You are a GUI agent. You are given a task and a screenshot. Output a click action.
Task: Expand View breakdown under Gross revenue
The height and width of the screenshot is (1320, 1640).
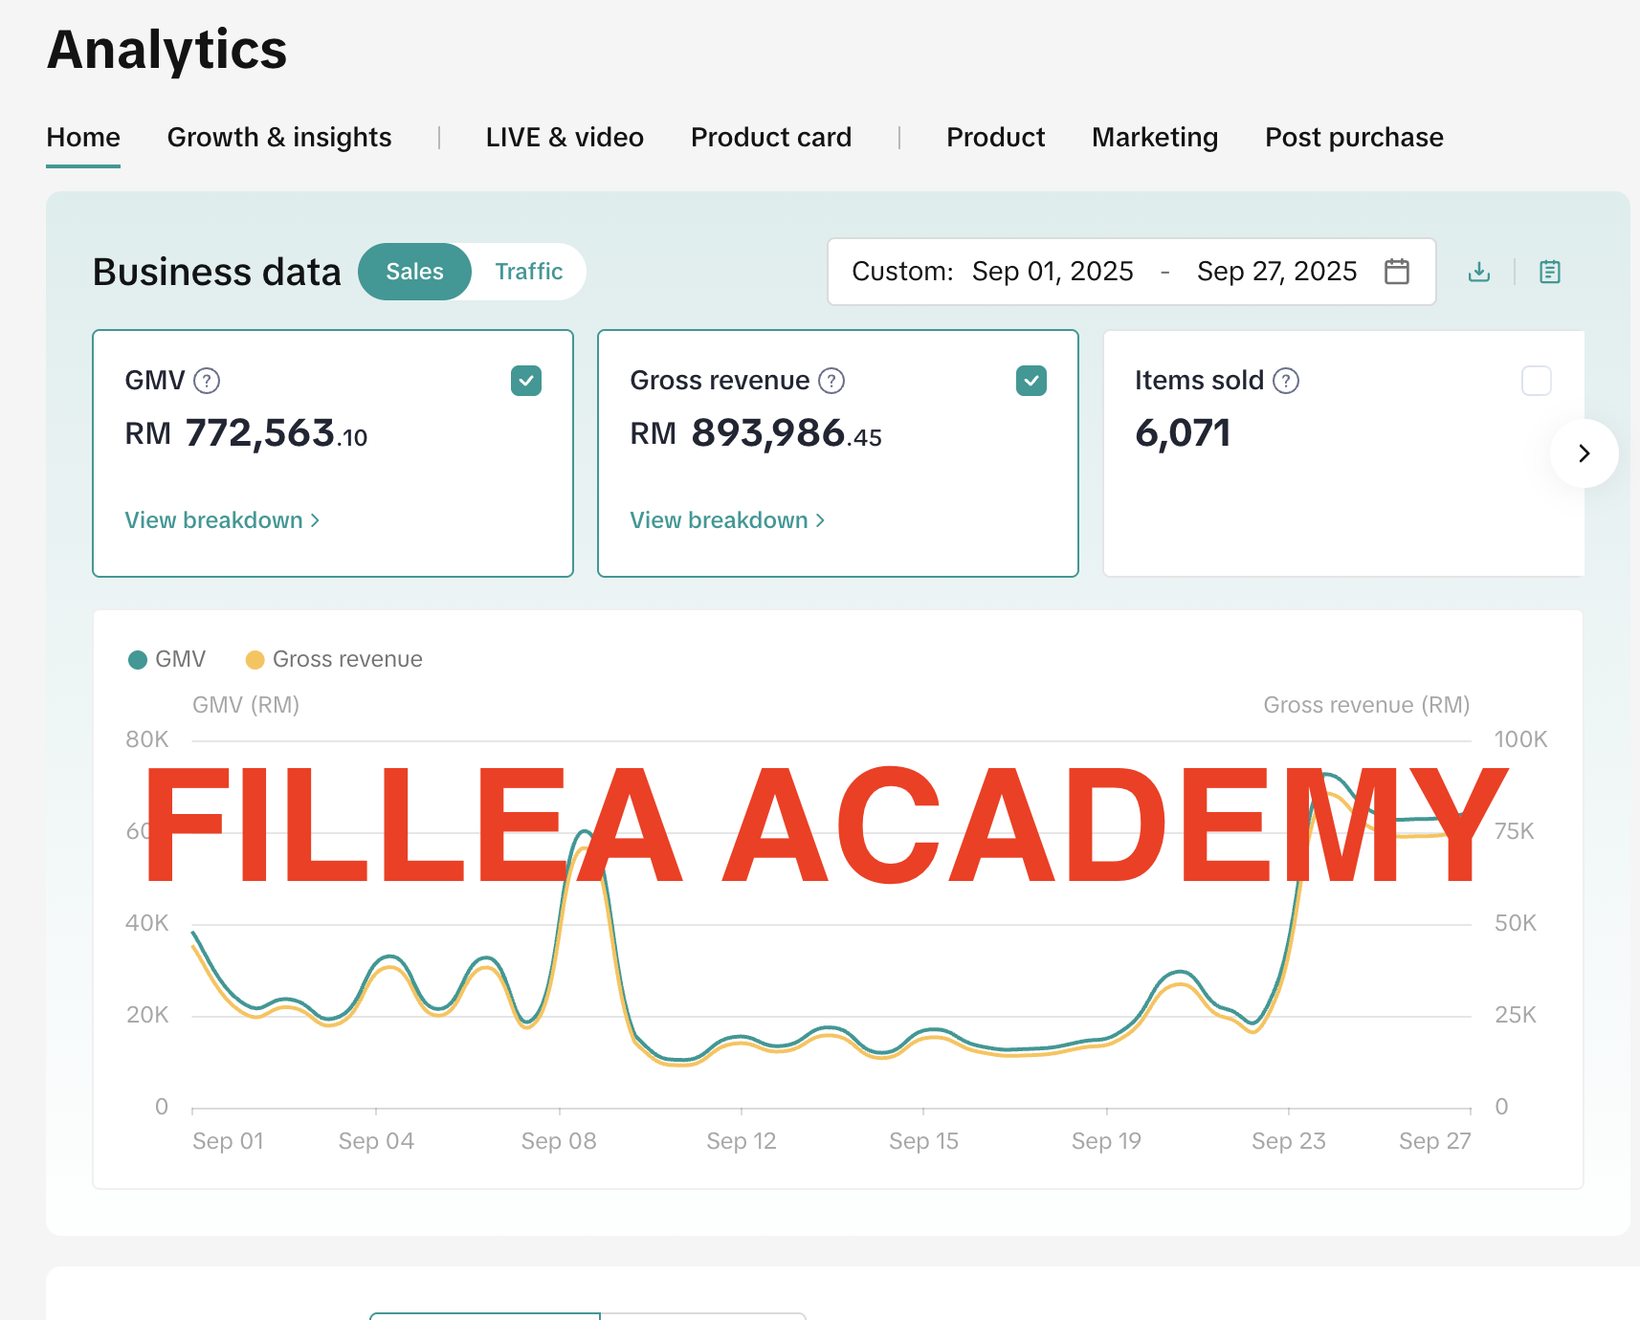click(727, 520)
